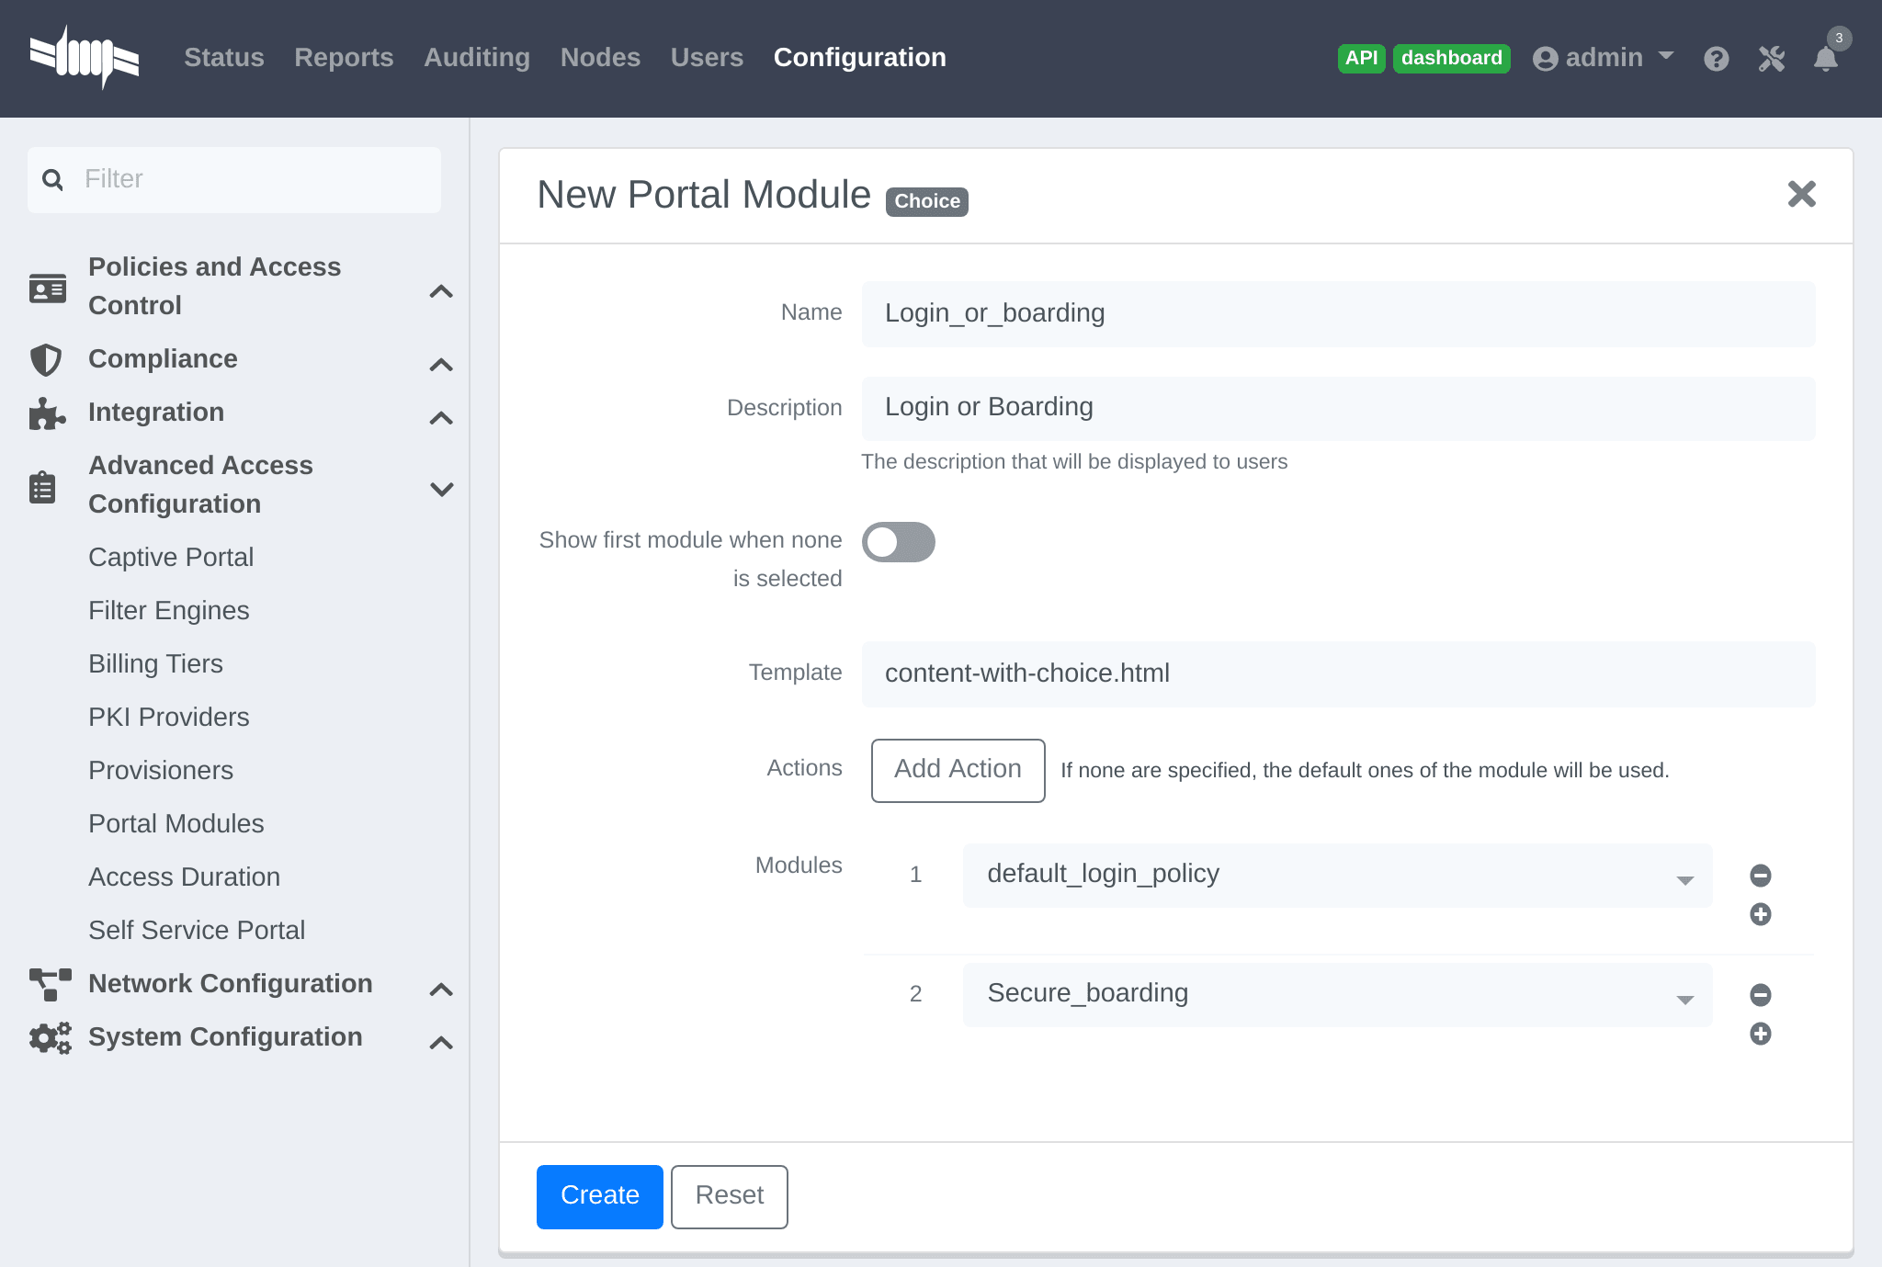Select Portal Modules in sidebar
Viewport: 1882px width, 1267px height.
click(176, 823)
